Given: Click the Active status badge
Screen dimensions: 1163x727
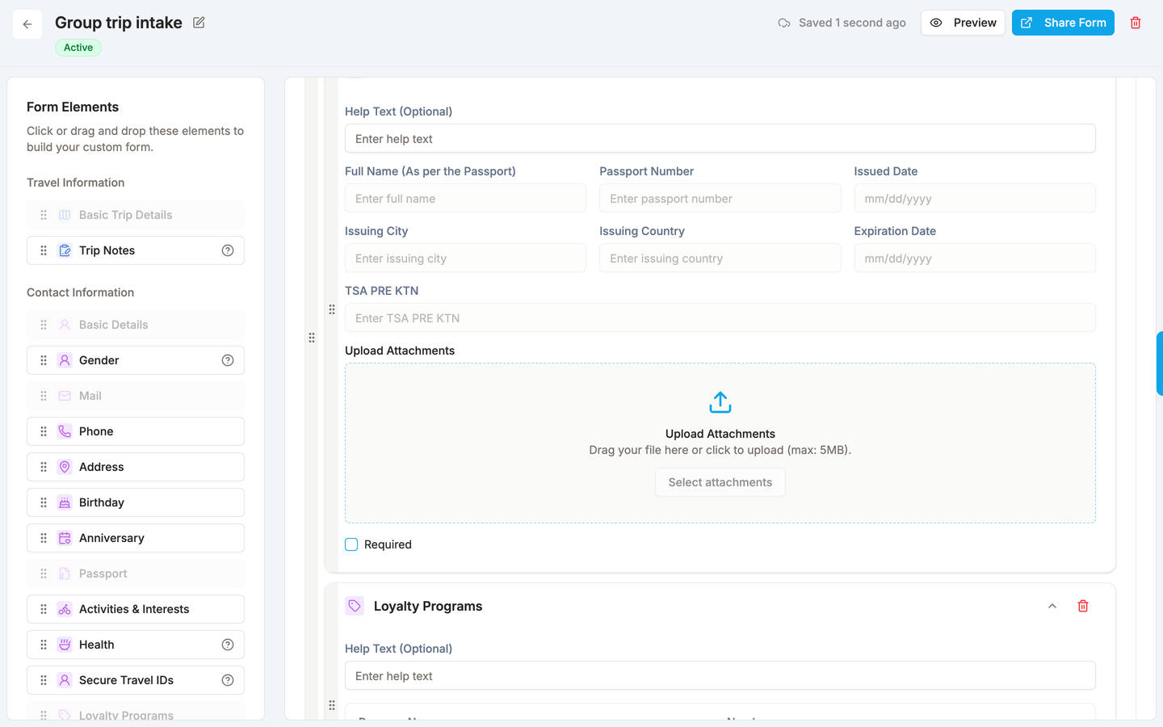Looking at the screenshot, I should coord(78,48).
